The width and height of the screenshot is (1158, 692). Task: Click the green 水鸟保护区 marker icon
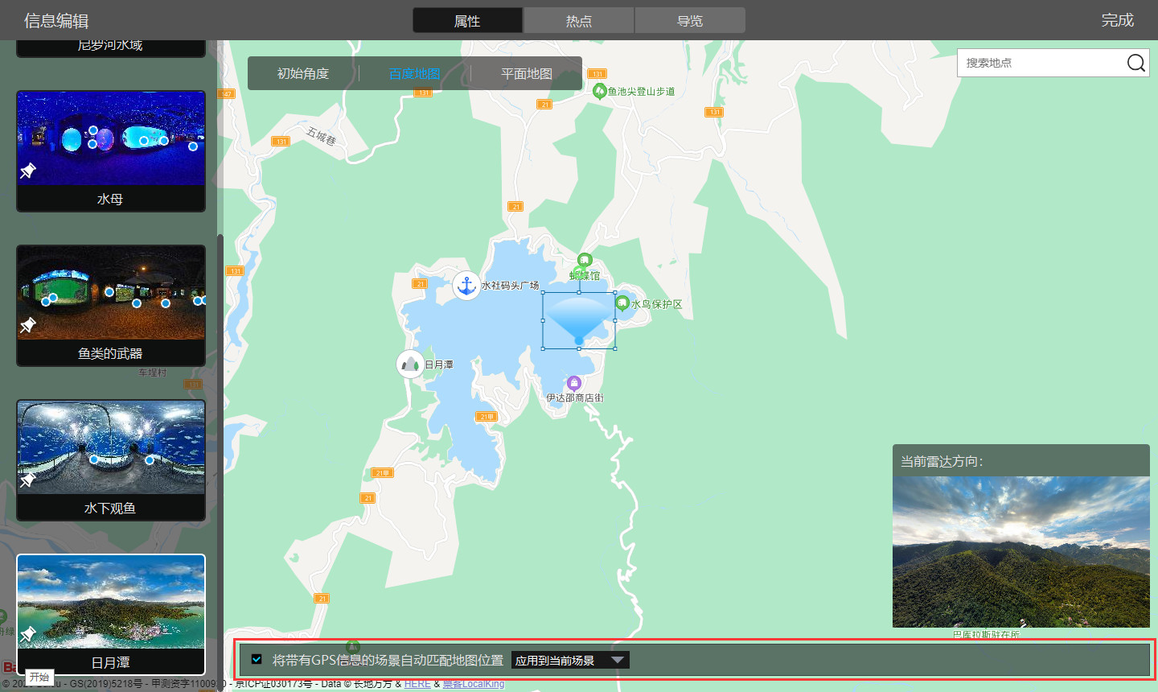[622, 303]
